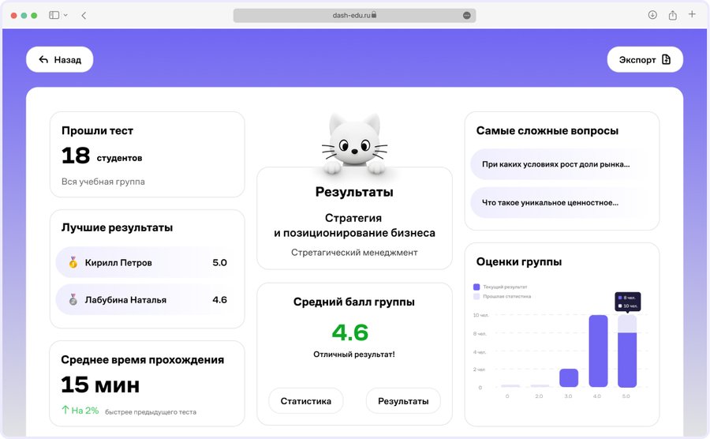The height and width of the screenshot is (439, 710).
Task: Click the '15 мин' average time value
Action: coord(100,385)
